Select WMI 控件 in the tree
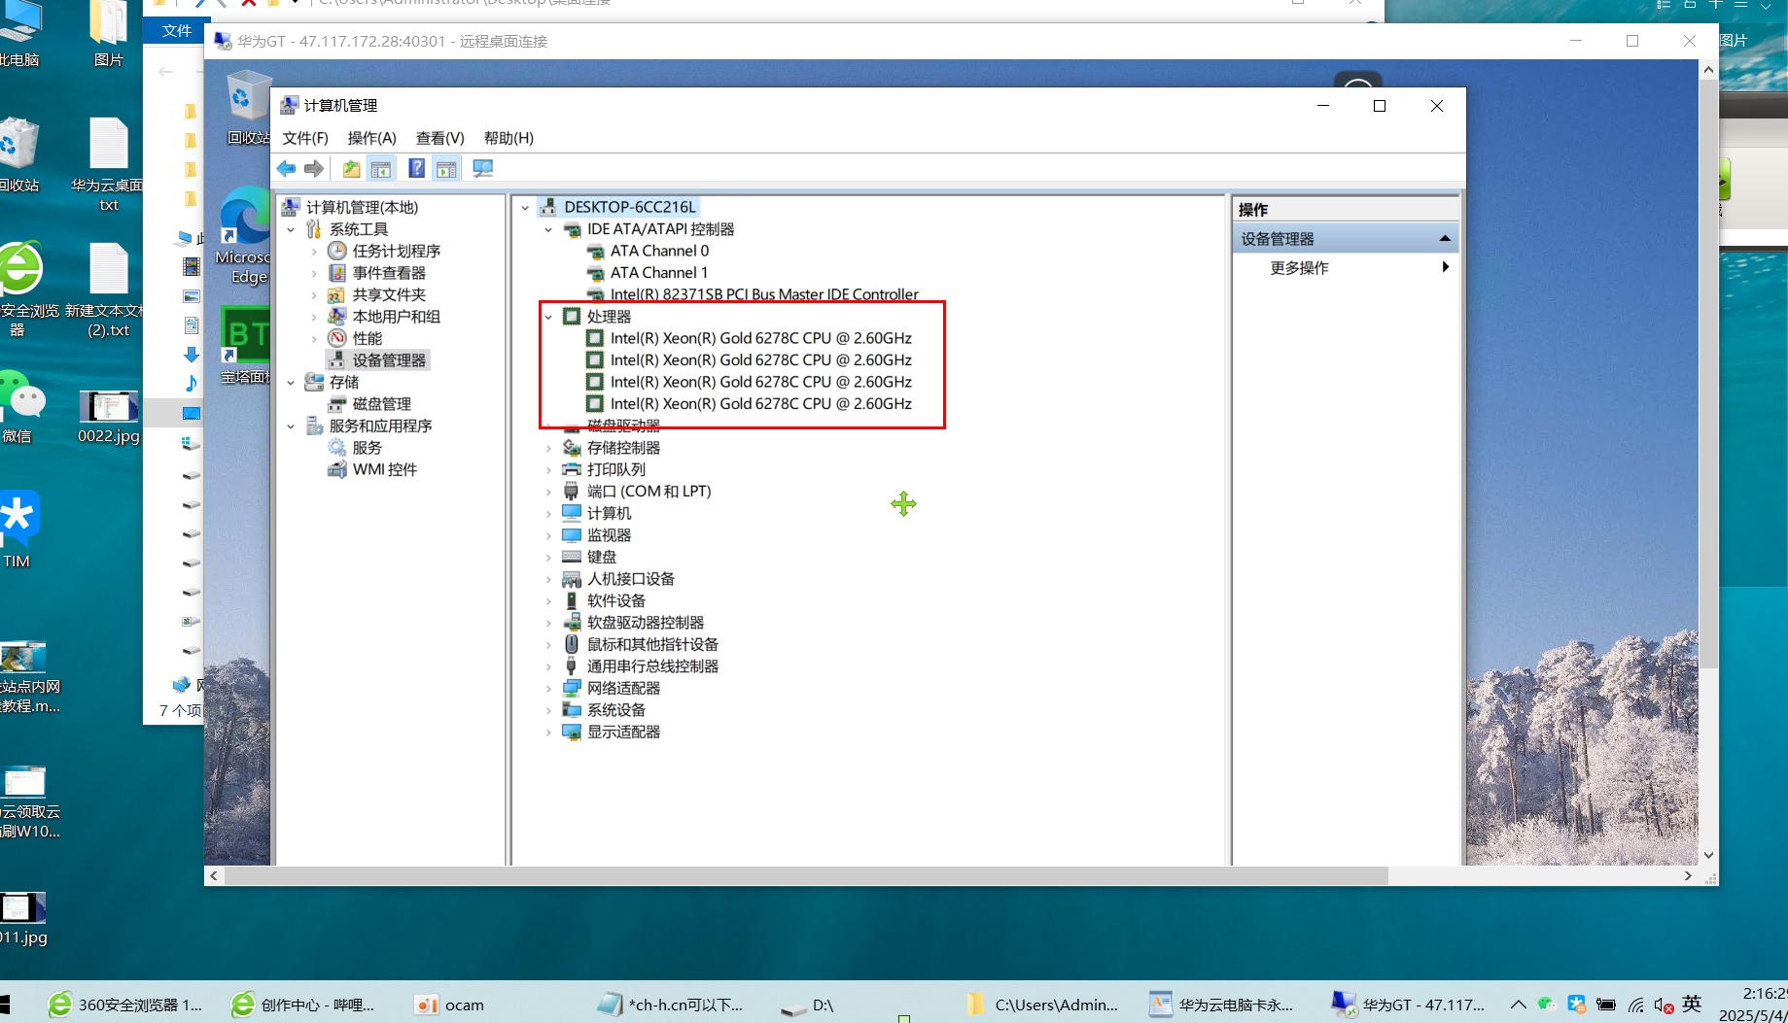The width and height of the screenshot is (1788, 1023). [x=385, y=469]
